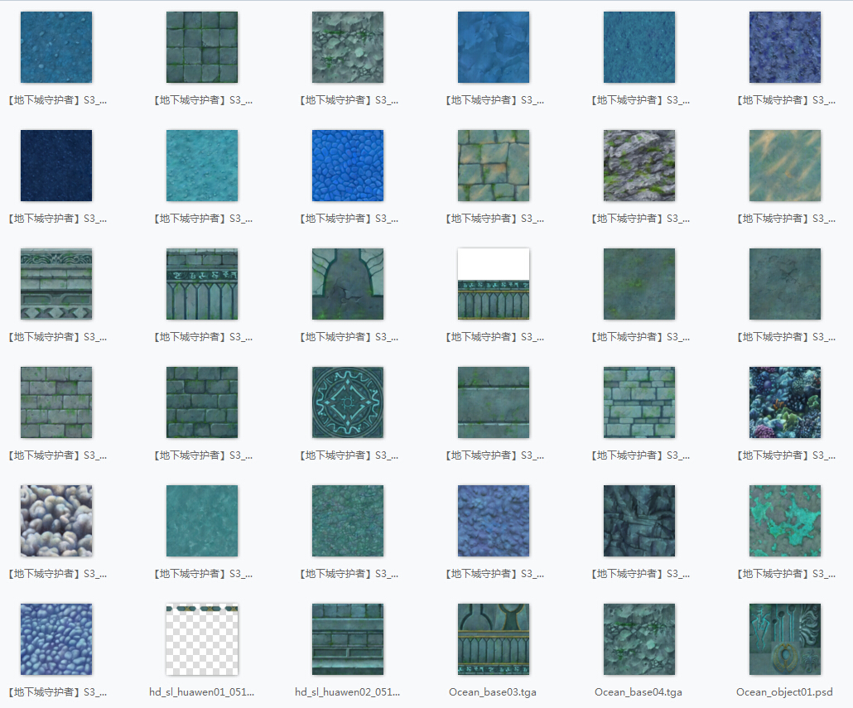Screen dimensions: 853x708
Task: Click the mossy cracked gray stones thumbnail
Action: 348,47
